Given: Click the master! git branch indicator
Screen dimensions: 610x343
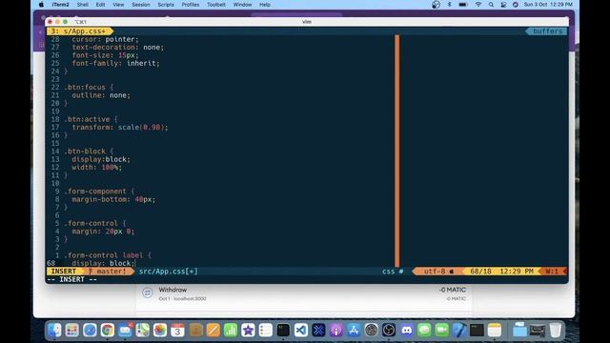Looking at the screenshot, I should (x=108, y=271).
